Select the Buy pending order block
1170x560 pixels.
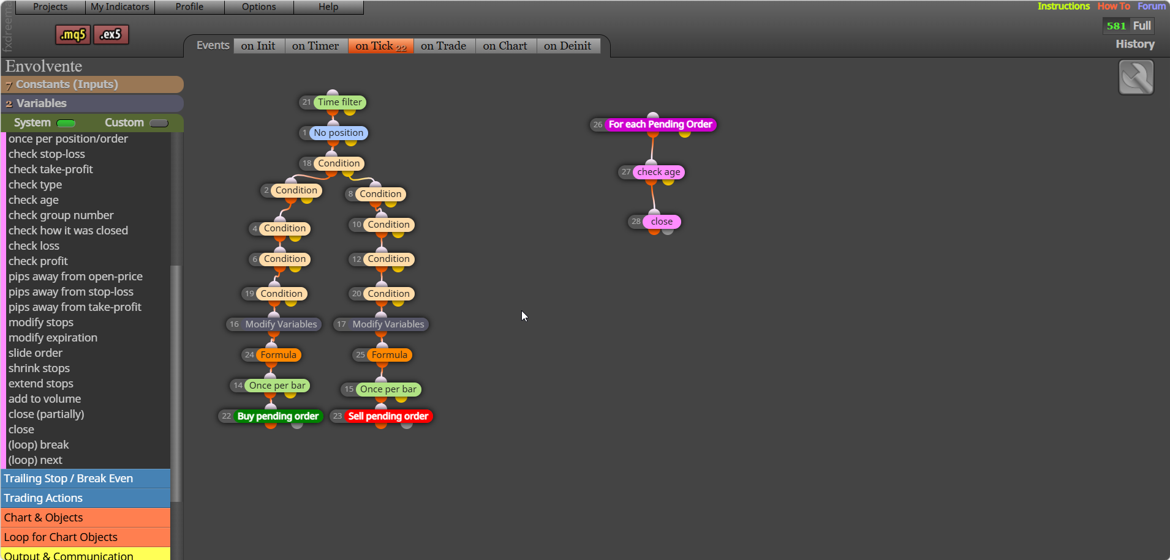pyautogui.click(x=277, y=416)
